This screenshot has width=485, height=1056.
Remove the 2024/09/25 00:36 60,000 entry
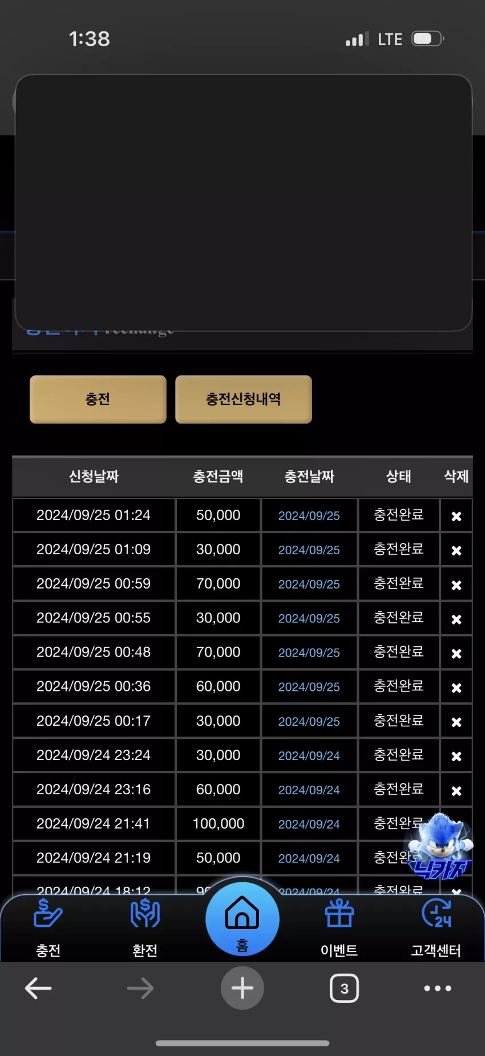456,687
